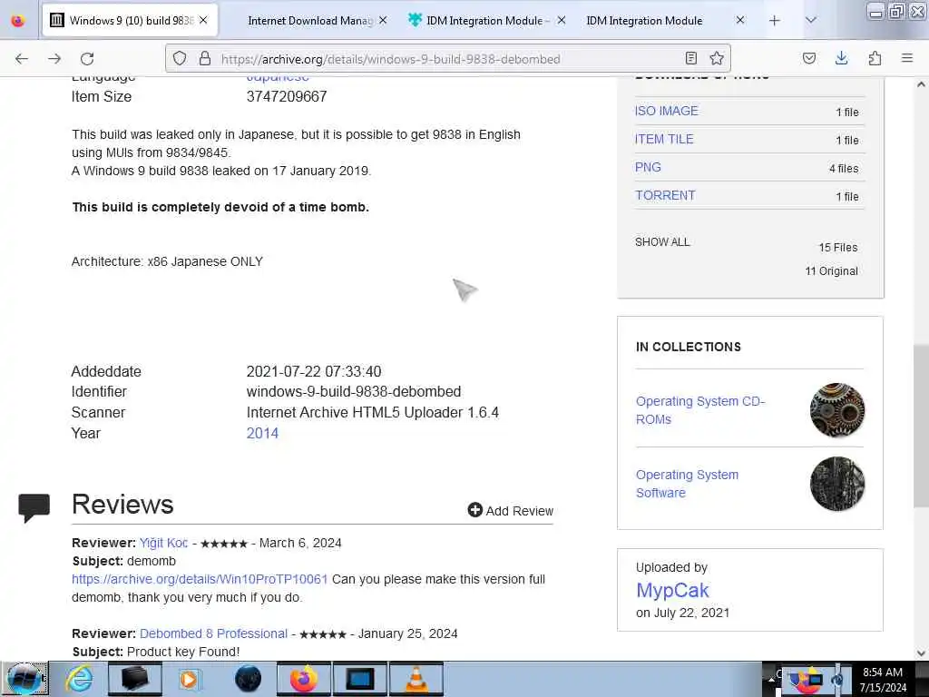
Task: Open Firefox from the taskbar
Action: click(x=303, y=679)
